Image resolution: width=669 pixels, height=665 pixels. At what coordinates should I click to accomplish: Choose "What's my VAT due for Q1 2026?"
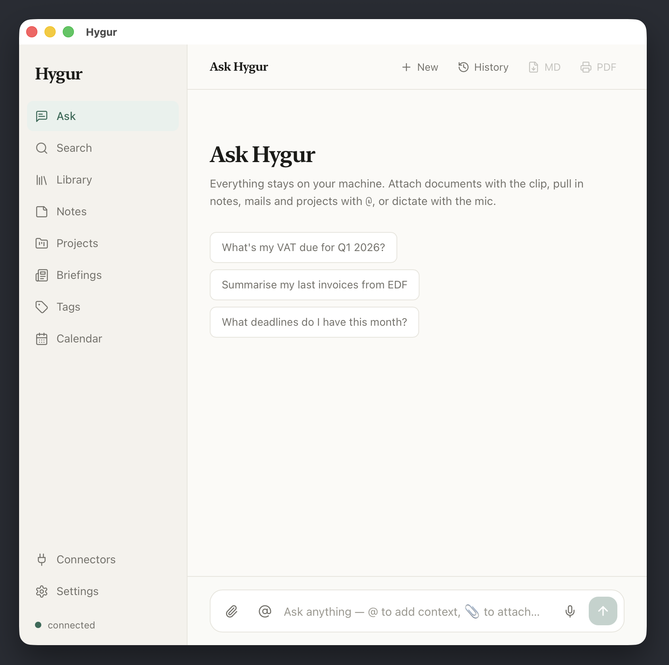pyautogui.click(x=304, y=247)
